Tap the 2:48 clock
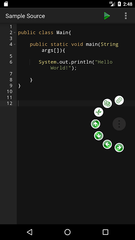This screenshot has height=240, width=135. tap(128, 4)
